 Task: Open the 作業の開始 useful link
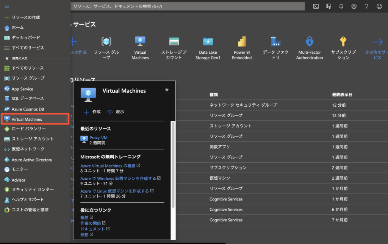pos(91,223)
